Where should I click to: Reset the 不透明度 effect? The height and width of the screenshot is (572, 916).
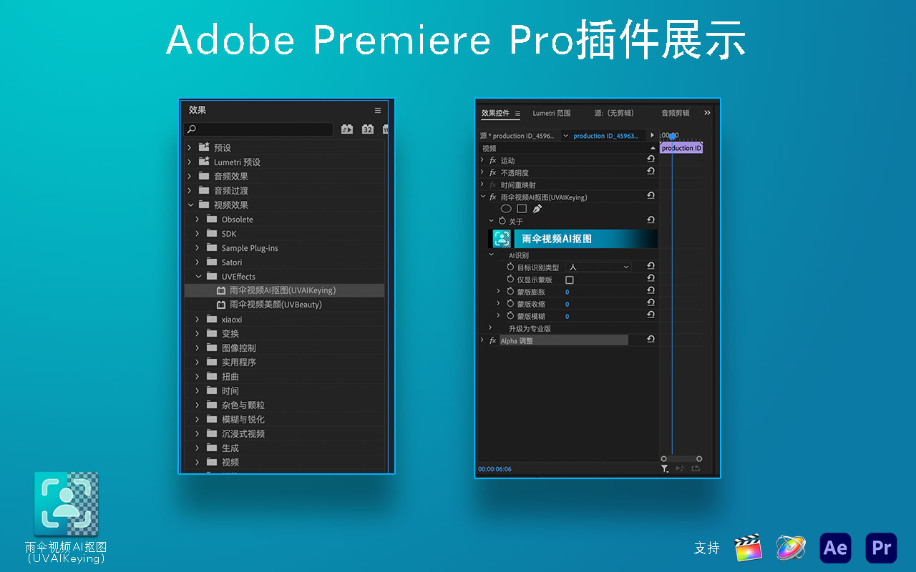(651, 172)
